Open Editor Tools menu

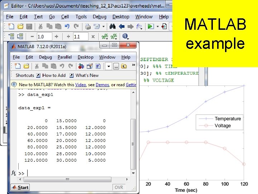pyautogui.click(x=81, y=17)
